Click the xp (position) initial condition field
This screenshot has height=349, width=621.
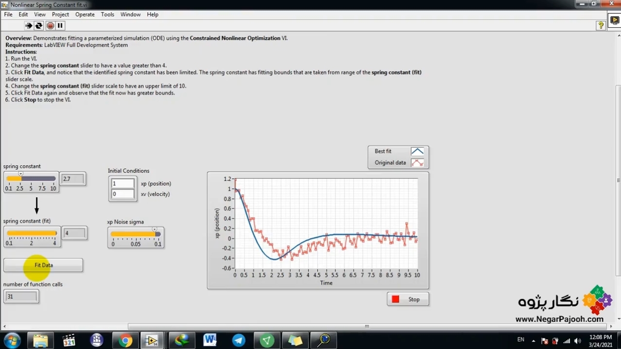[x=123, y=183]
